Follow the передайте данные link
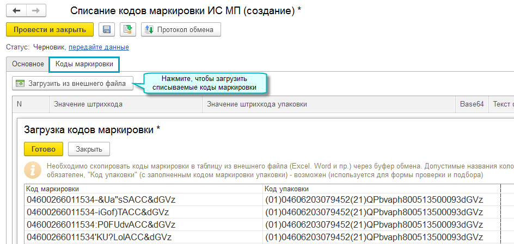This screenshot has height=244, width=514. [x=99, y=47]
